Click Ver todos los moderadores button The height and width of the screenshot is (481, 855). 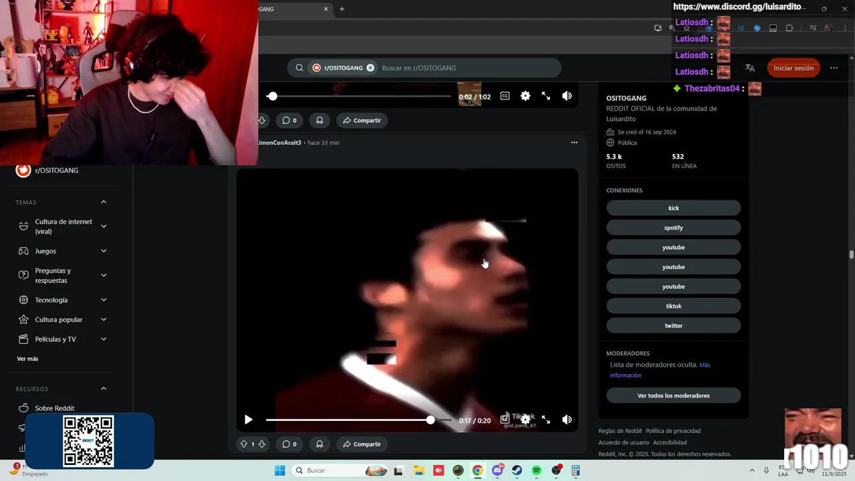tap(673, 395)
